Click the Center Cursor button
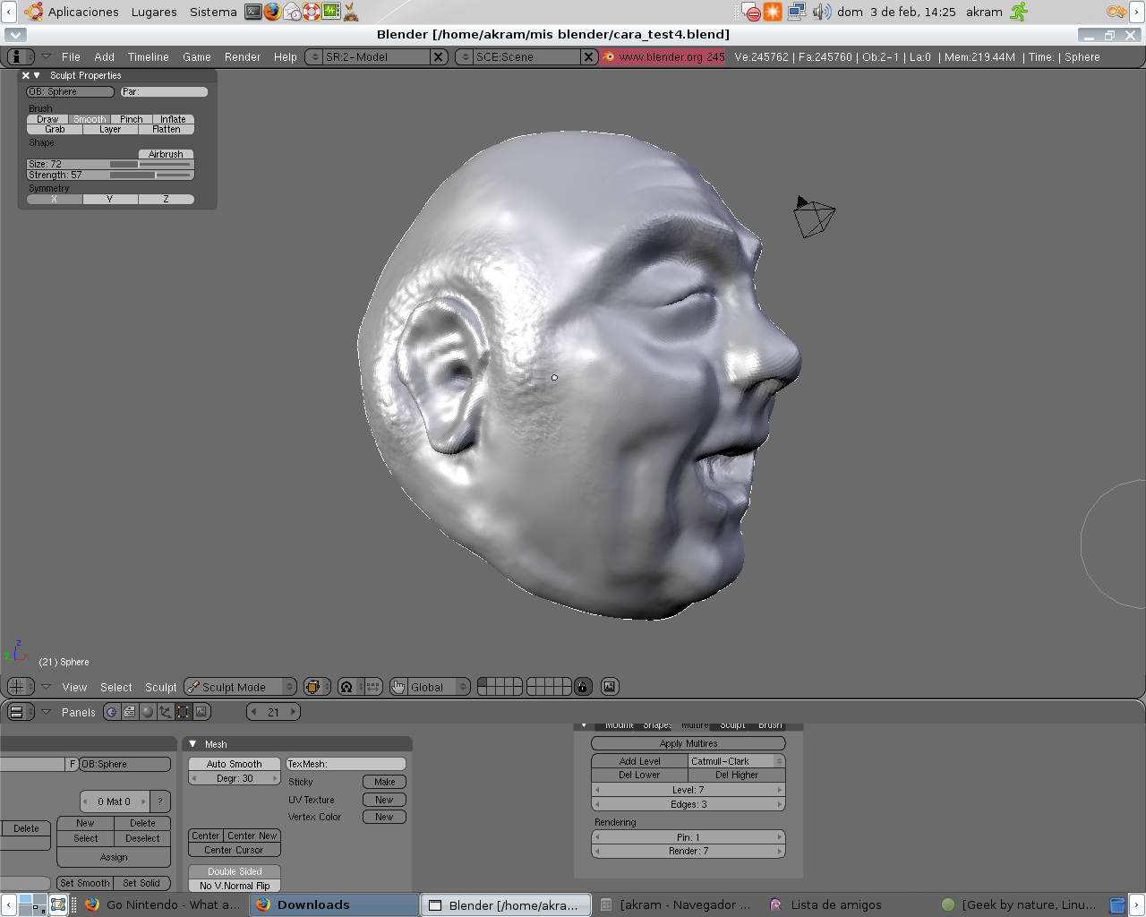Viewport: 1146px width, 917px height. coord(235,850)
